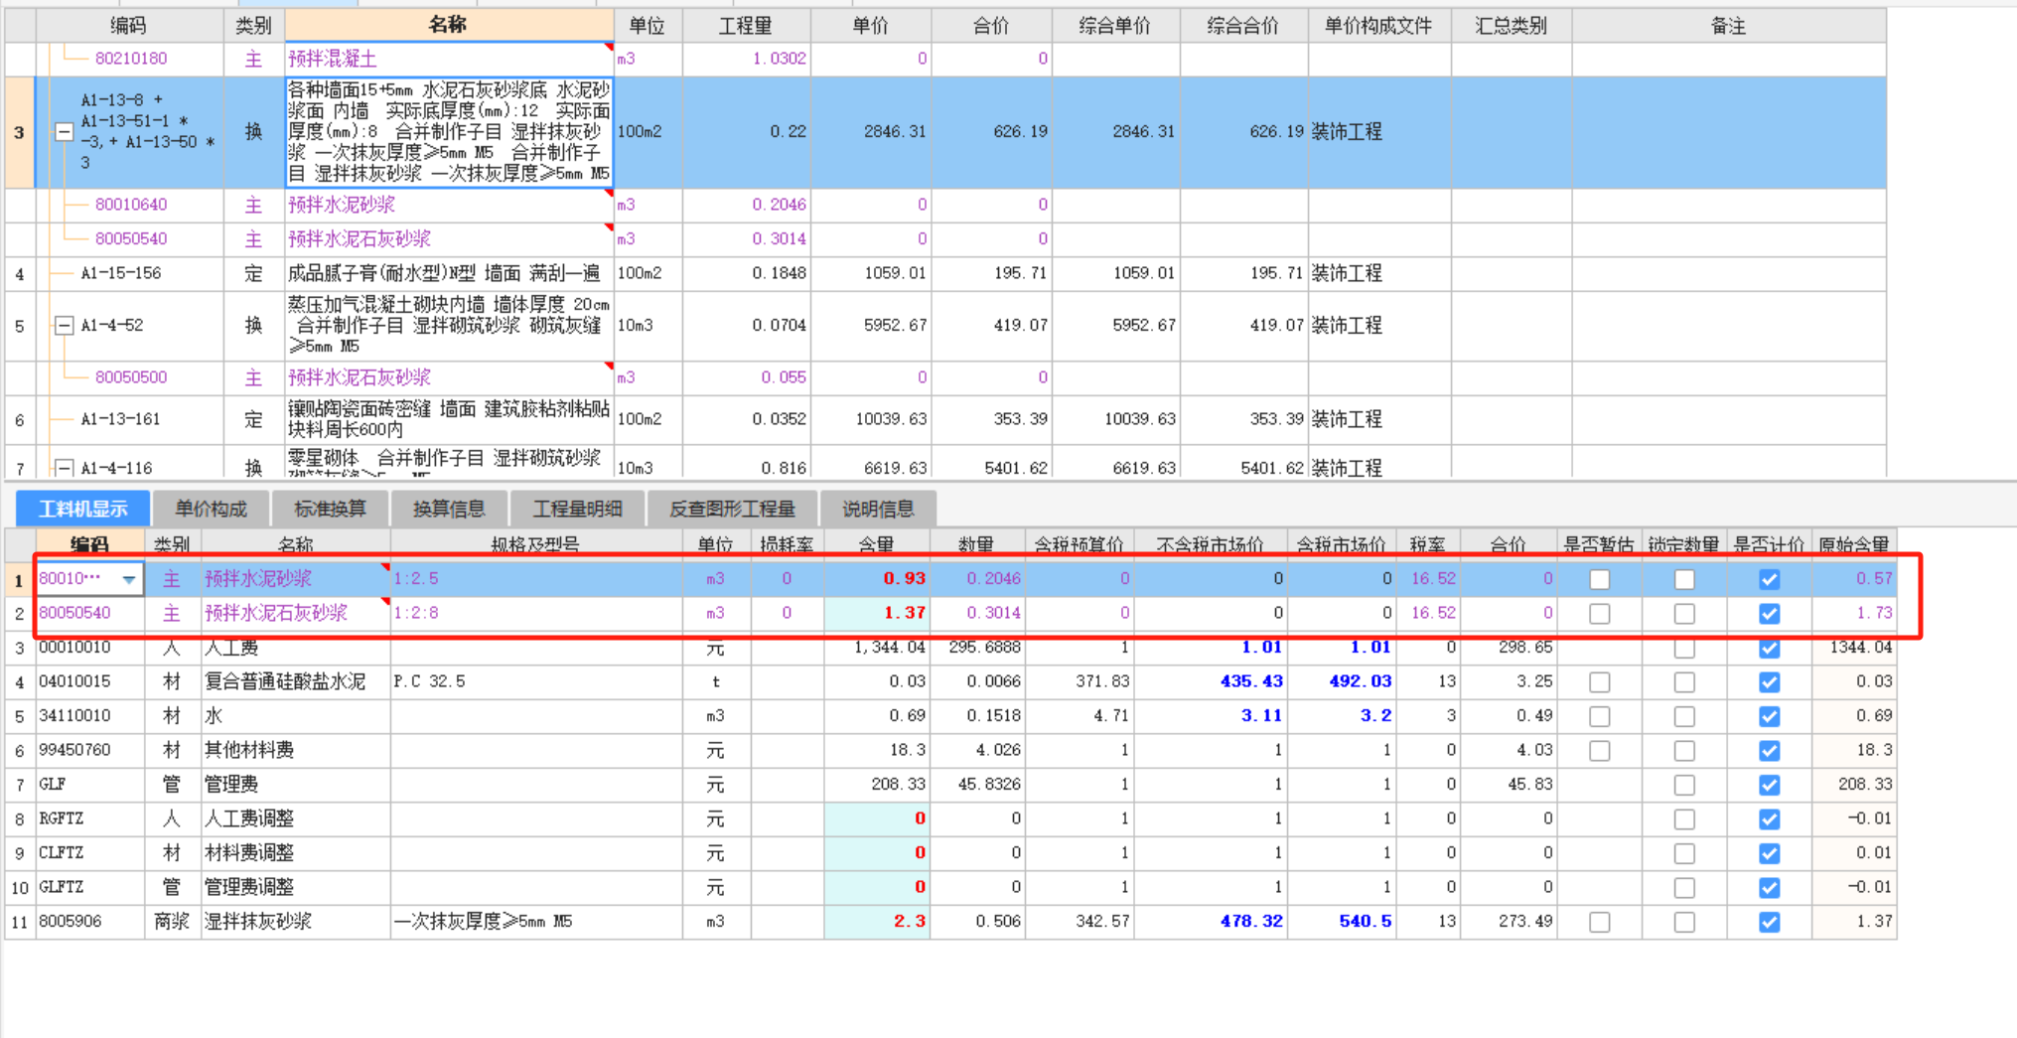Tick 锁定数量 for 人工费调整 row

point(1684,819)
